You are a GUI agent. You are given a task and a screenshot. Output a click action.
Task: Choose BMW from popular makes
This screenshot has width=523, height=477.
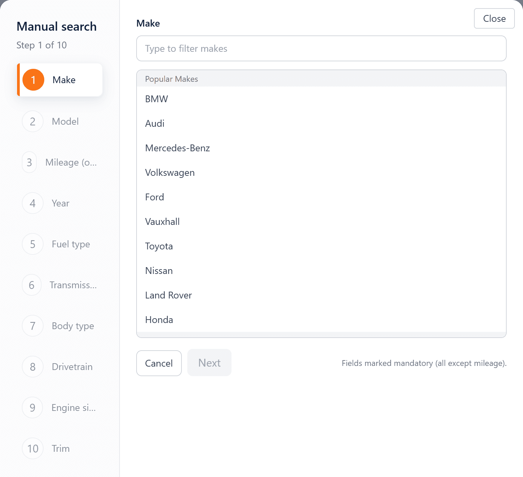(x=321, y=99)
